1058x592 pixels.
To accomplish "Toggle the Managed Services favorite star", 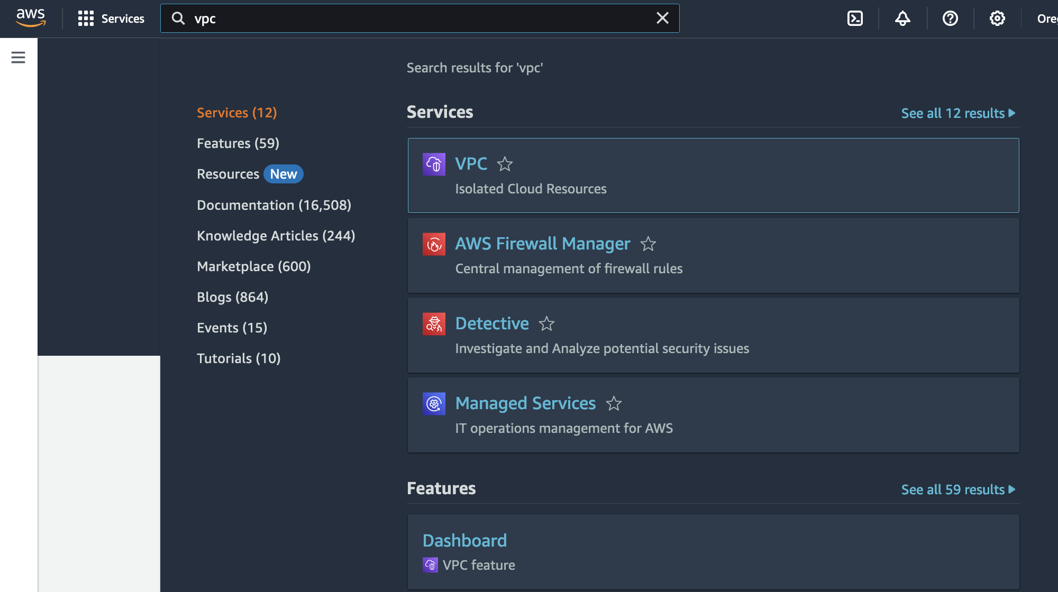I will point(614,404).
